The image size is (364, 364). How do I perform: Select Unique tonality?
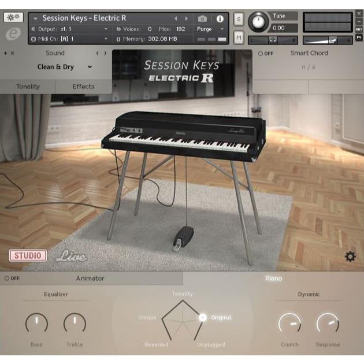147,317
